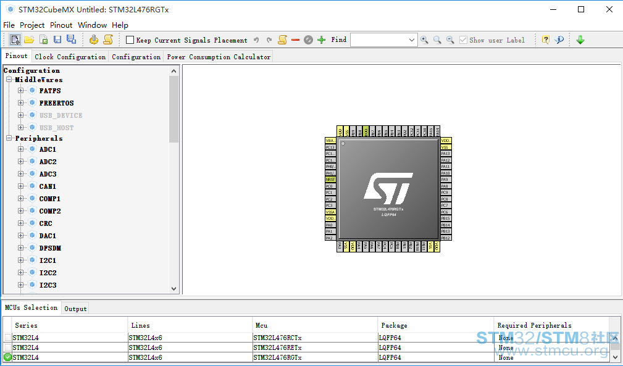Select the MCUs Selection tab
Screen dimensions: 623x366
pyautogui.click(x=31, y=307)
